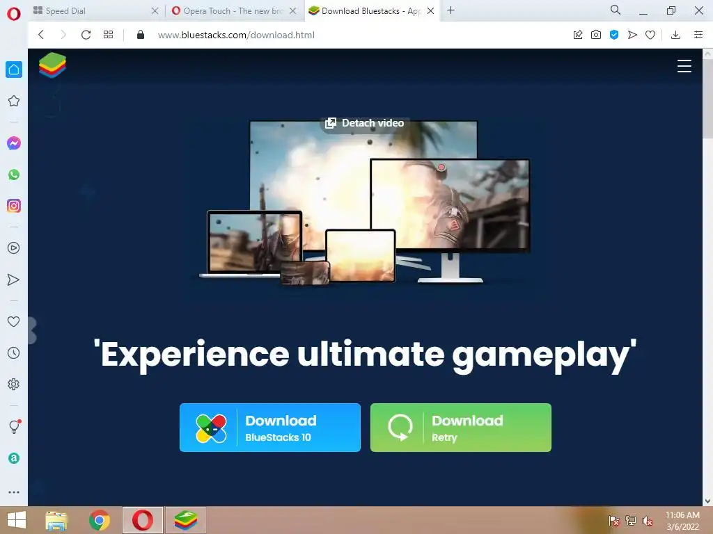View site security lock info

pyautogui.click(x=141, y=35)
